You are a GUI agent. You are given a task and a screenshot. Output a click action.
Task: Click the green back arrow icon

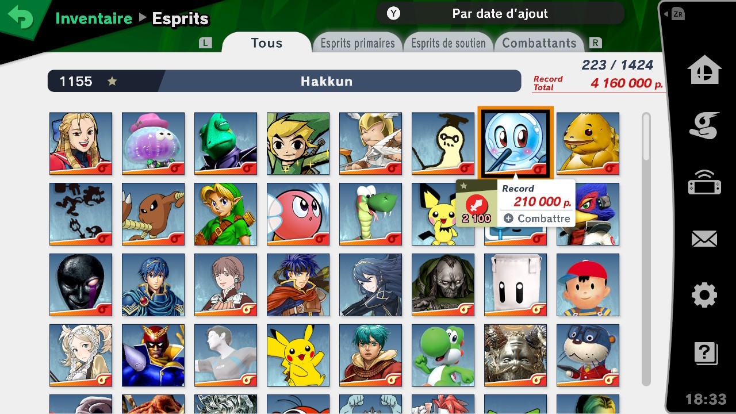pos(21,19)
